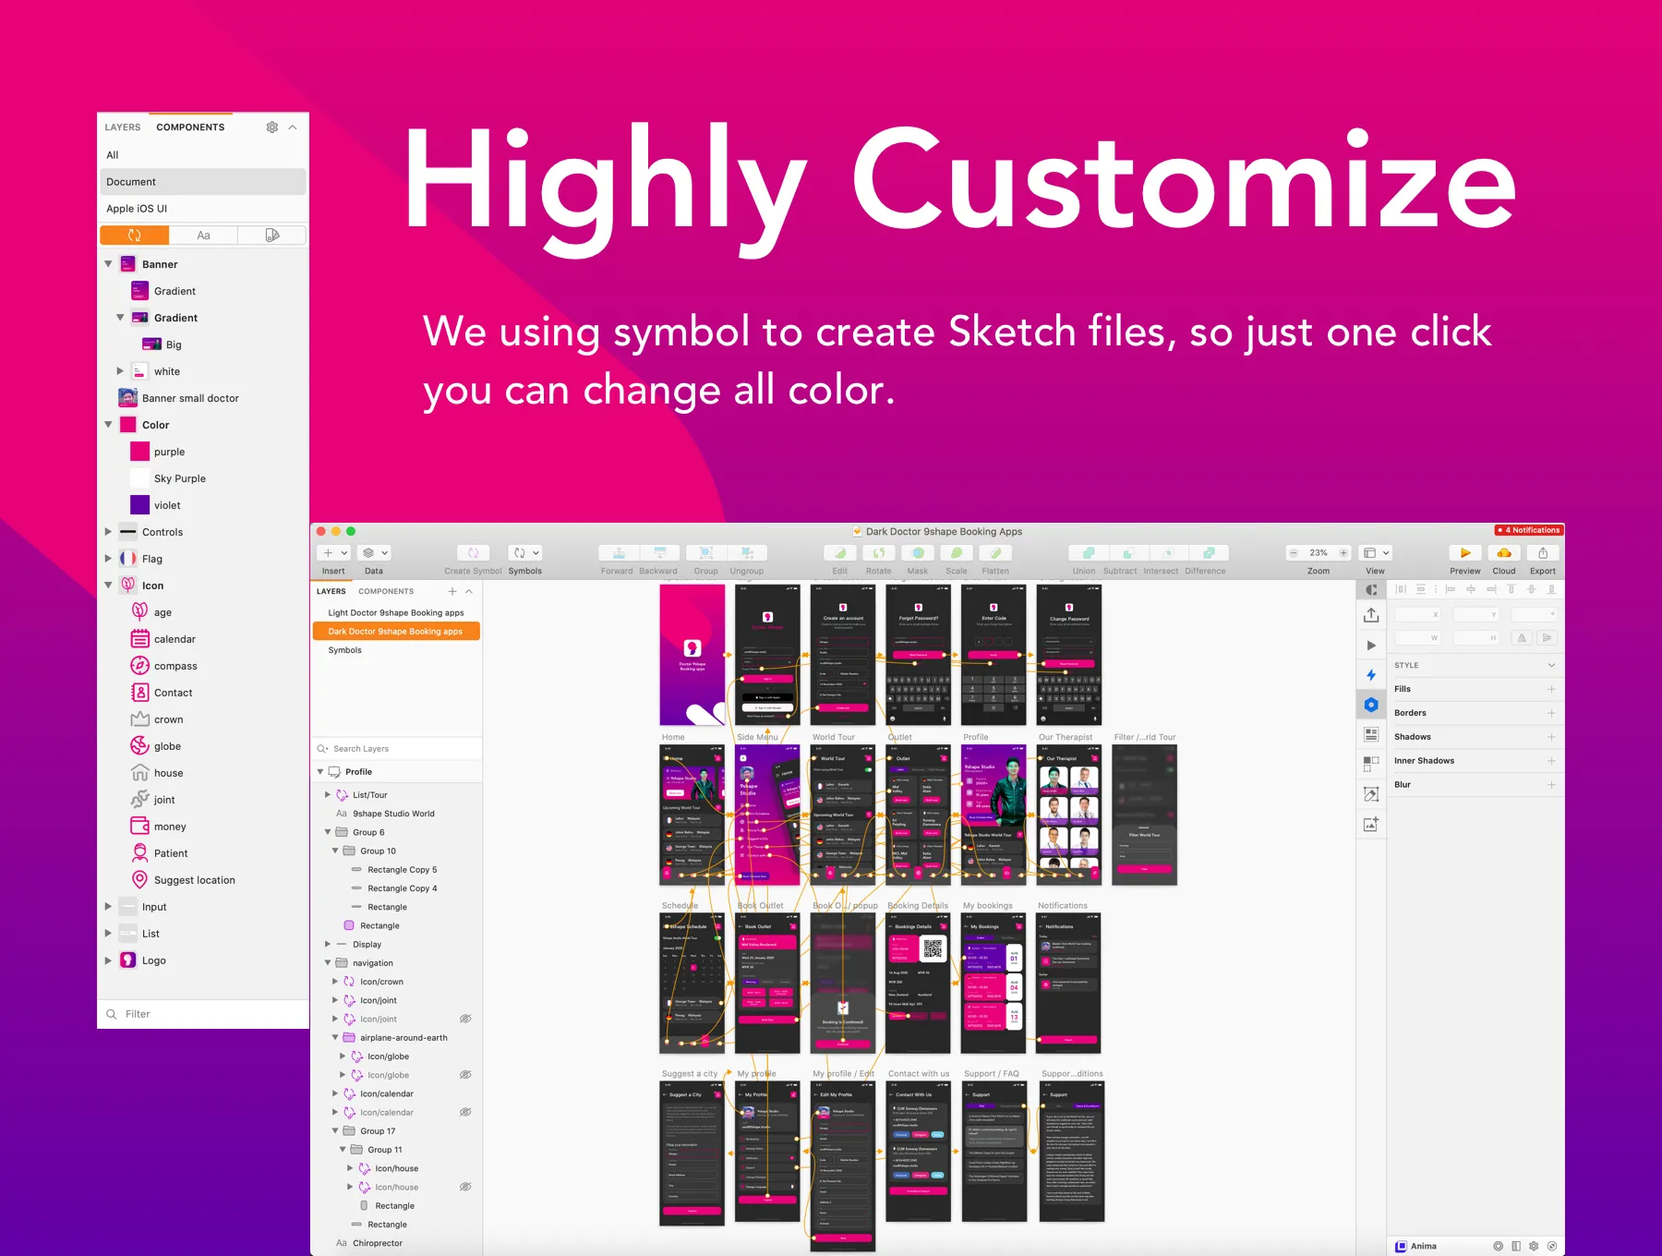This screenshot has width=1662, height=1256.
Task: Click the Export share icon
Action: click(1543, 553)
